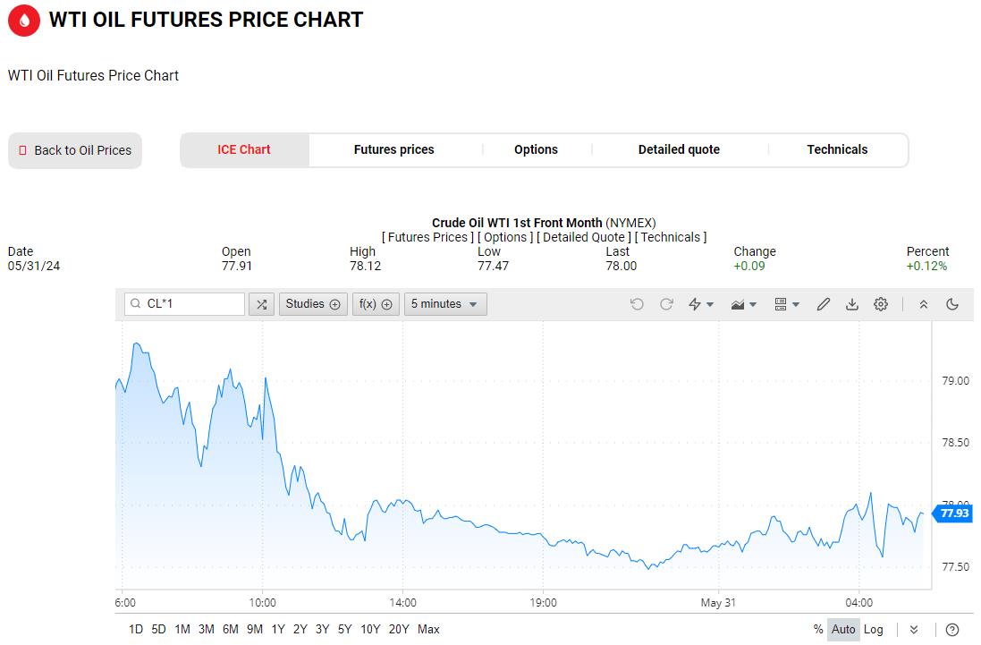Click the [ Futures Prices ] link
The image size is (981, 645).
[428, 238]
